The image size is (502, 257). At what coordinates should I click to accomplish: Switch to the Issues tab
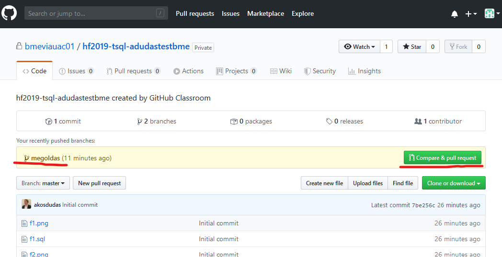click(x=76, y=71)
